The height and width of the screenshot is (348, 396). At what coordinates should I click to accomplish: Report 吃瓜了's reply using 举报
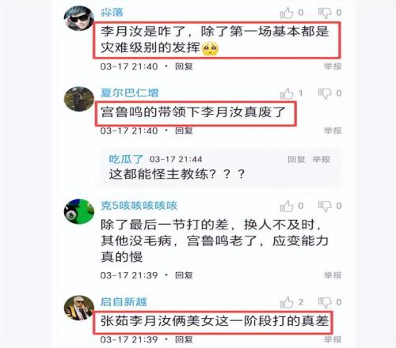coord(321,159)
